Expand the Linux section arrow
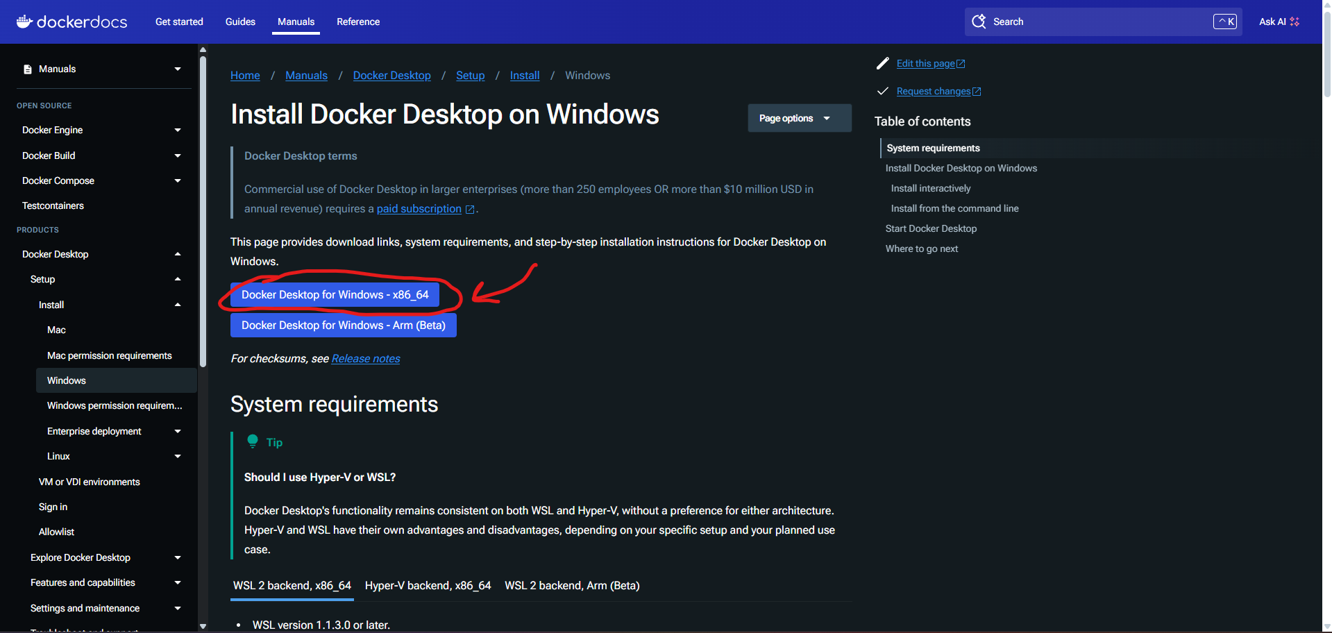 tap(178, 456)
